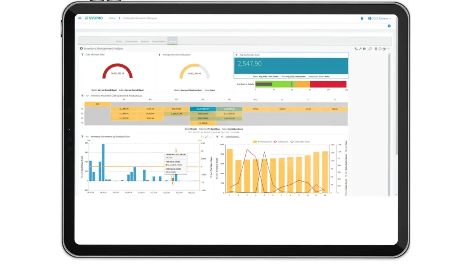Switch to the Visual Gallery tab

click(x=159, y=41)
